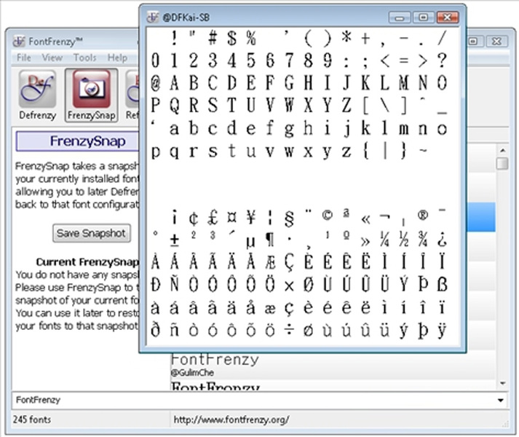
Task: Open the View menu
Action: point(52,58)
